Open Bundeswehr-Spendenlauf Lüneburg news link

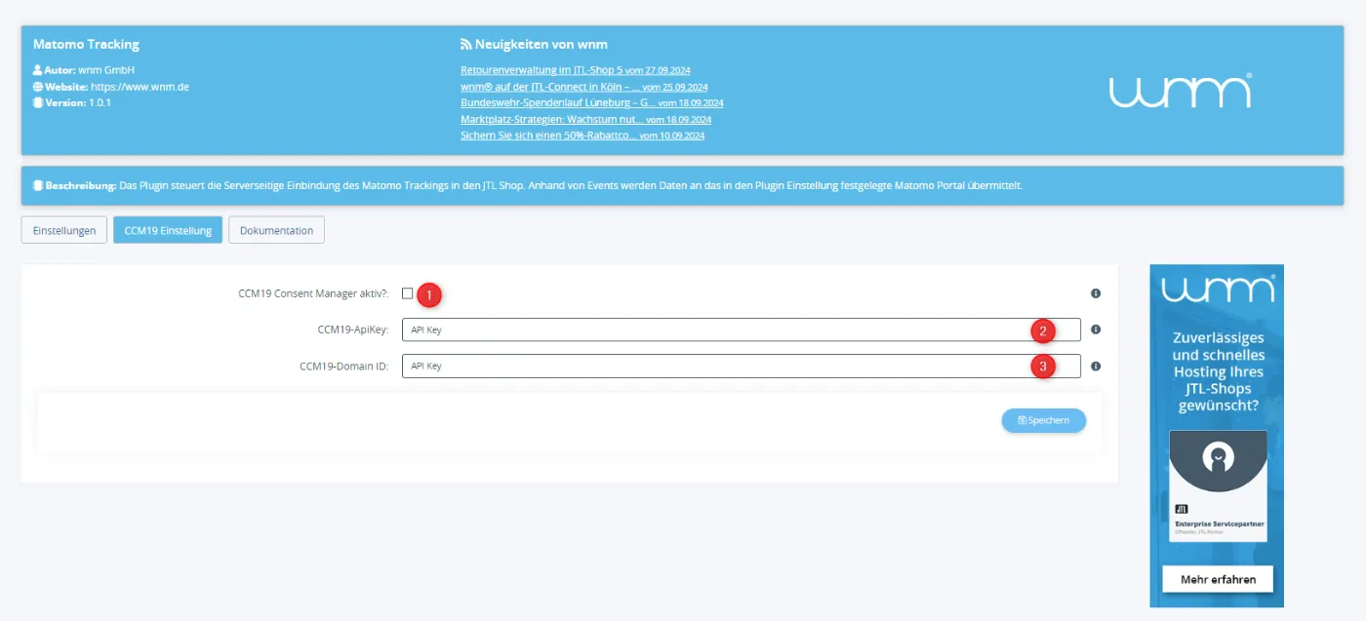click(x=591, y=102)
